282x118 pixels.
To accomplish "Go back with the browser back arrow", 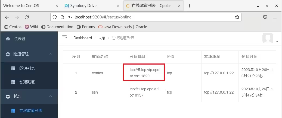I will coord(7,17).
